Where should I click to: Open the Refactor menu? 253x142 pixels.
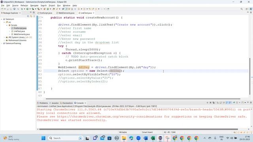point(25,6)
